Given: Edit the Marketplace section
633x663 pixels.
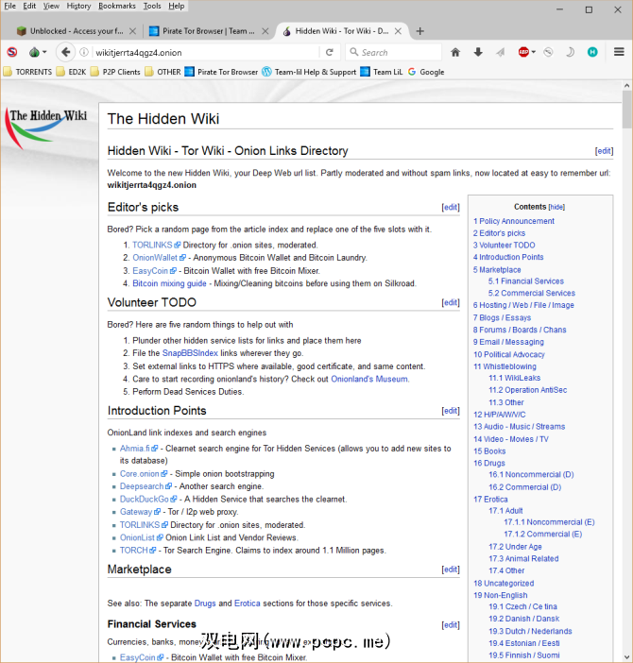Looking at the screenshot, I should pyautogui.click(x=451, y=569).
